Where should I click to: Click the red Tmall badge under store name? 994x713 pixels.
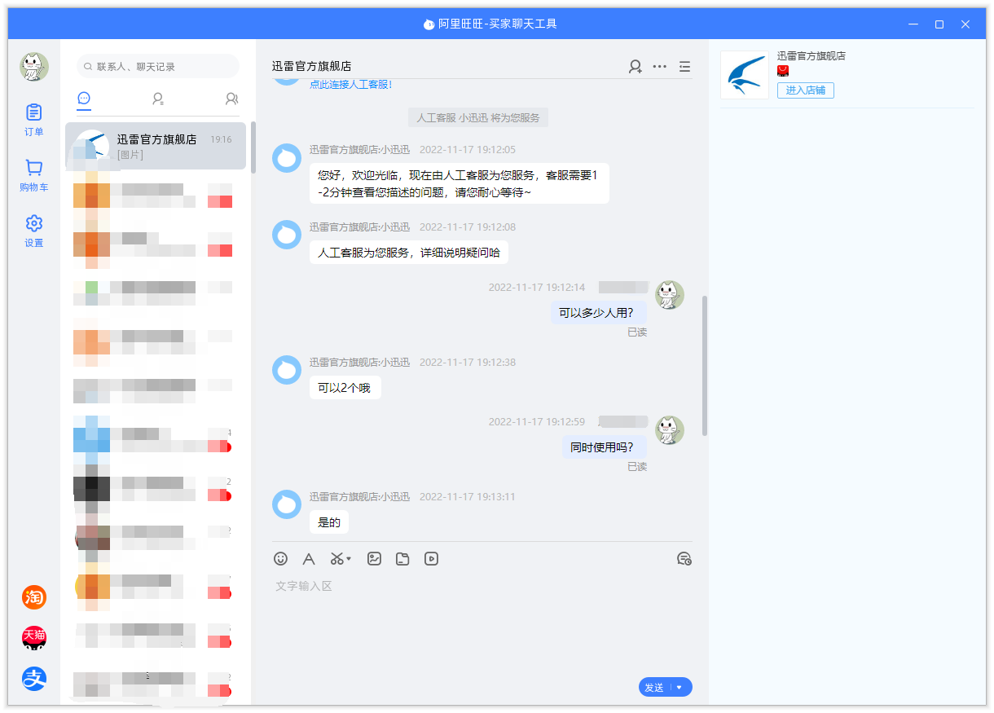[x=783, y=71]
